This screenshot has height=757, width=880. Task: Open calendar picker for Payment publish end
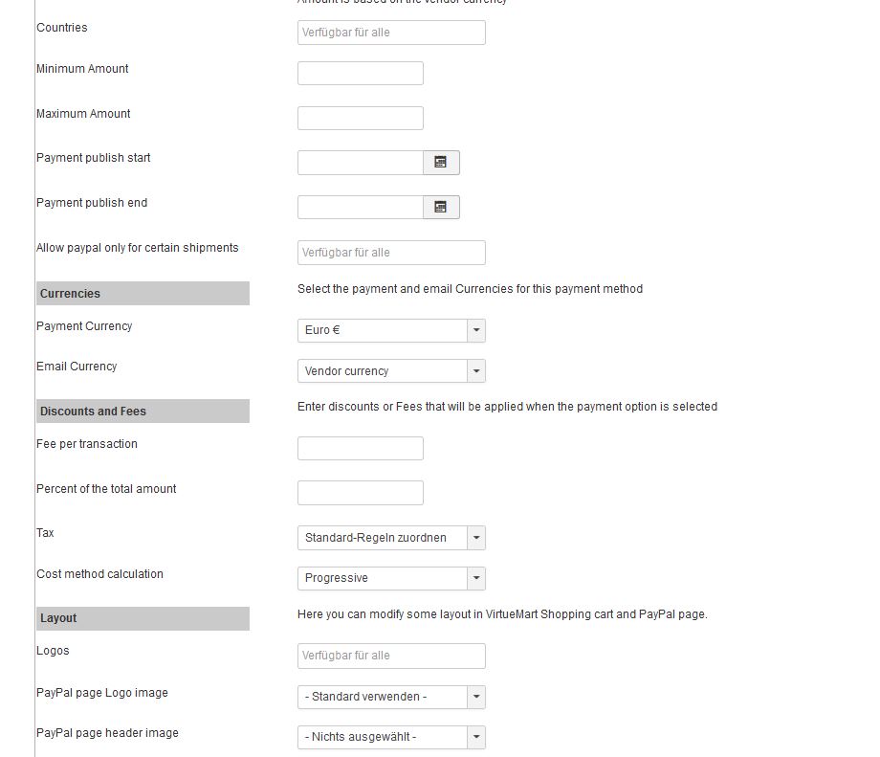pos(441,207)
